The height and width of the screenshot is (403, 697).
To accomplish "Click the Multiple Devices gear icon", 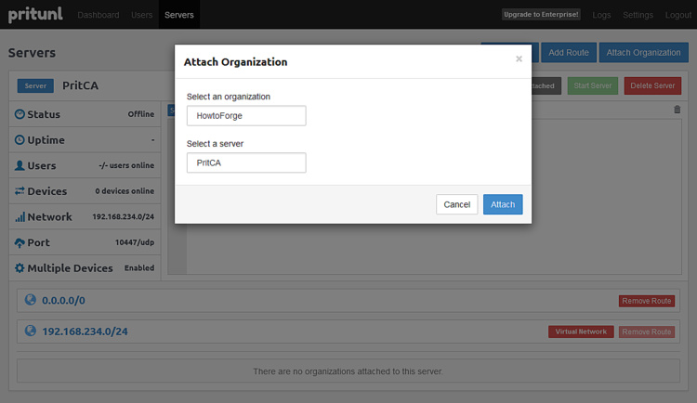I will (x=20, y=268).
